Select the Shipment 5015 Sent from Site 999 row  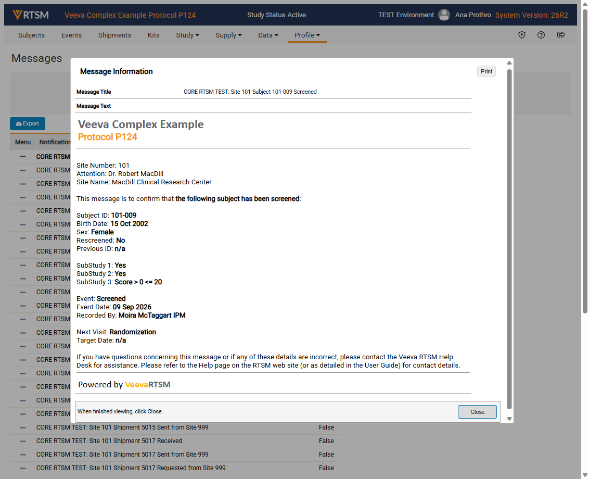(175, 427)
